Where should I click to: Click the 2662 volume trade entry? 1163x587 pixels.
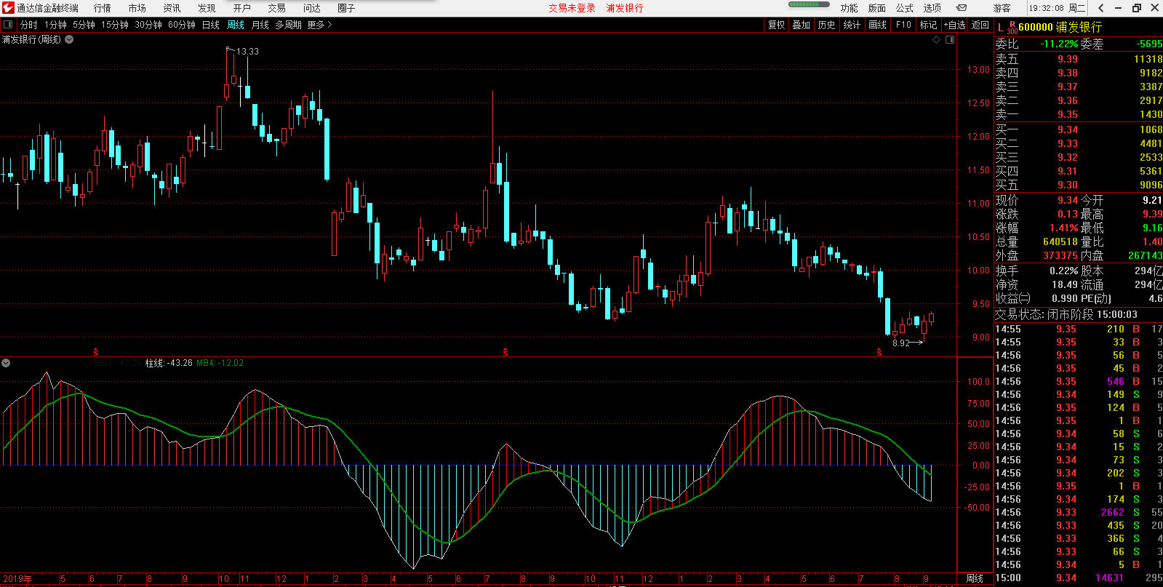(x=1113, y=512)
